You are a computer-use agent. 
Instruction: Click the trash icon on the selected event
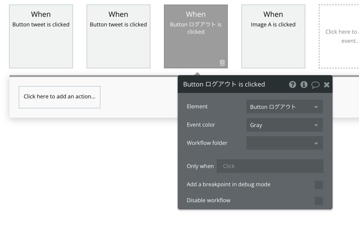click(x=222, y=63)
